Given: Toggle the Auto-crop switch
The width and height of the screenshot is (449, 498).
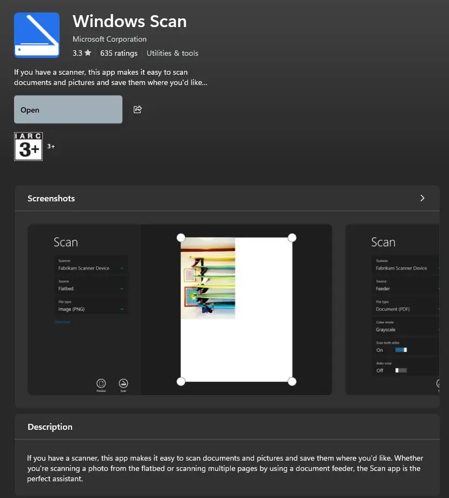Looking at the screenshot, I should tap(401, 370).
